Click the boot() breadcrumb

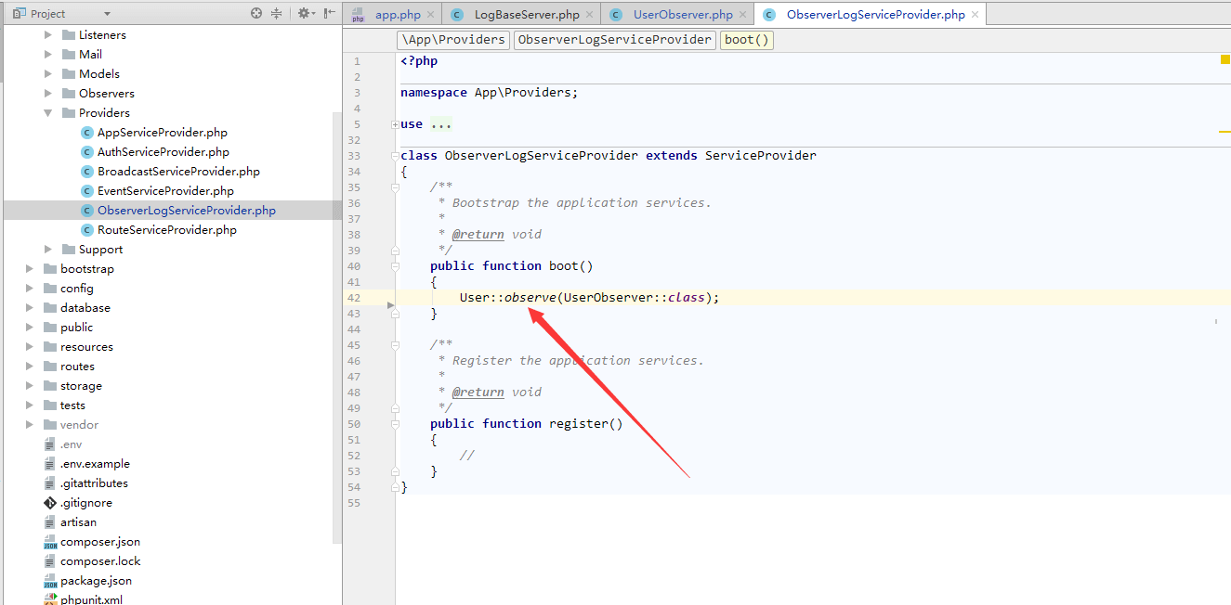(747, 40)
